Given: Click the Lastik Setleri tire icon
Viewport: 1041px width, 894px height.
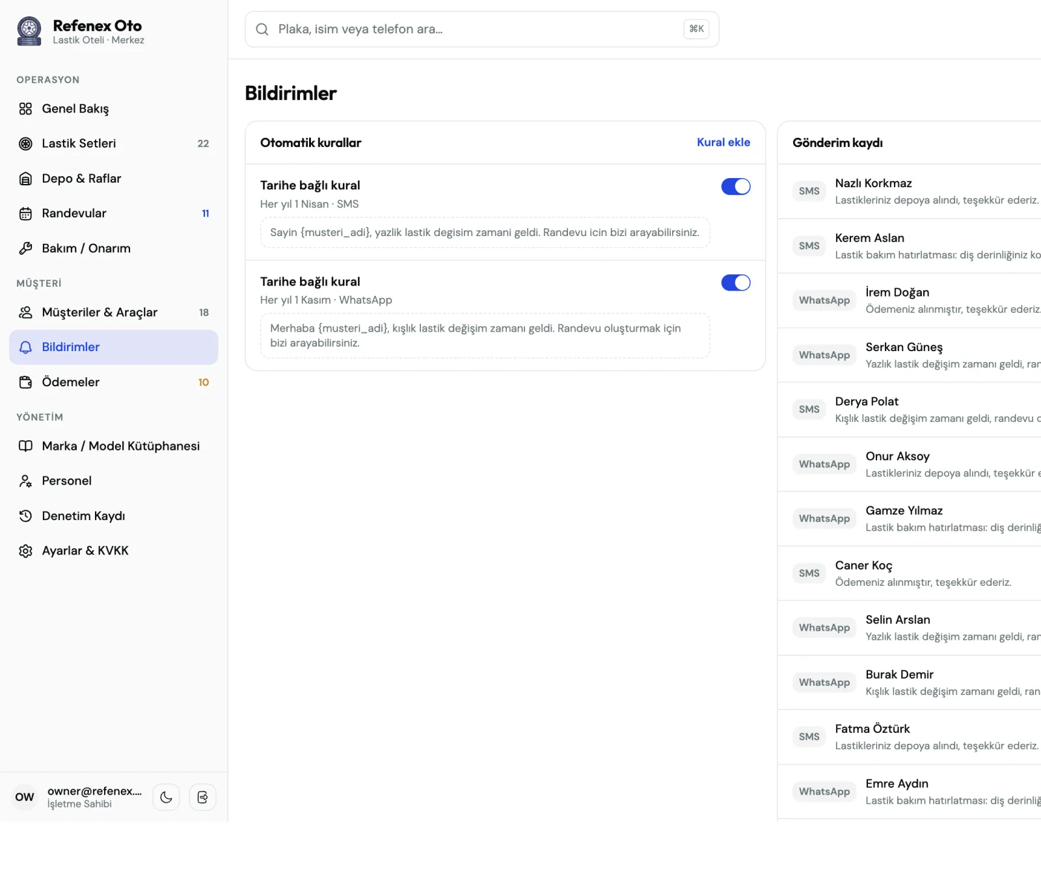Looking at the screenshot, I should click(25, 144).
